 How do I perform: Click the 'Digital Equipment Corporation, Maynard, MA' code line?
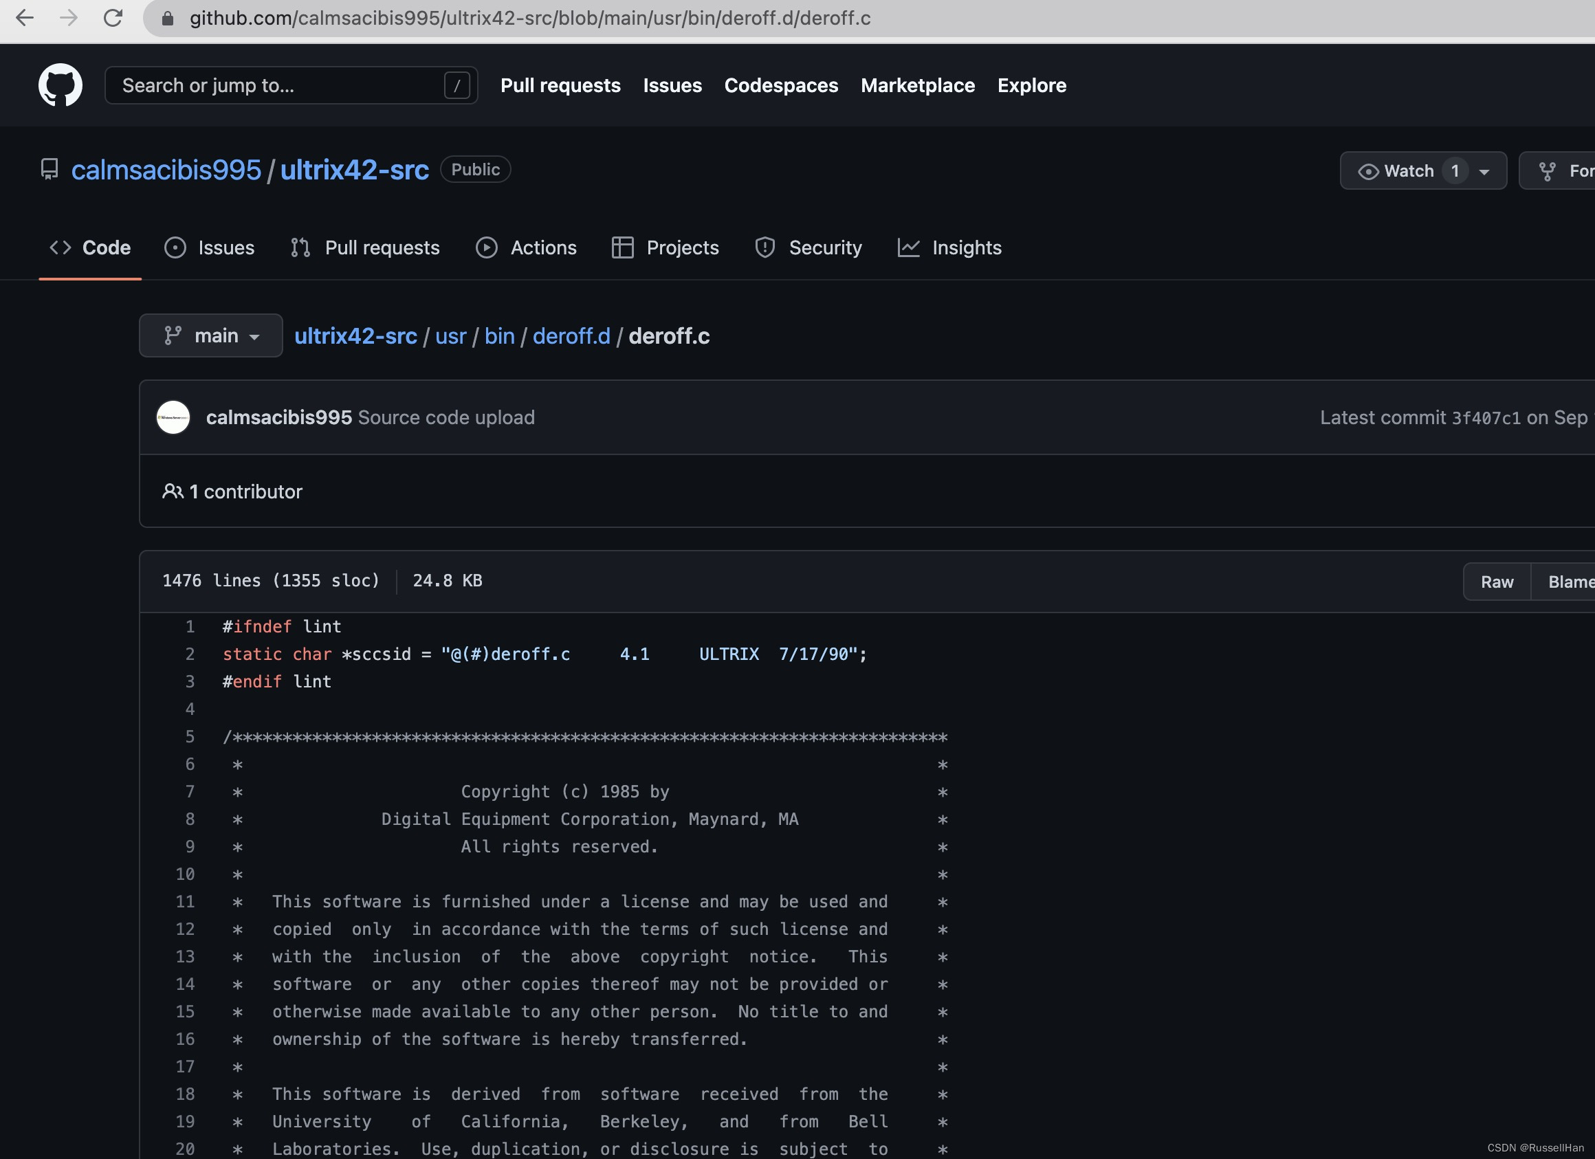(589, 819)
